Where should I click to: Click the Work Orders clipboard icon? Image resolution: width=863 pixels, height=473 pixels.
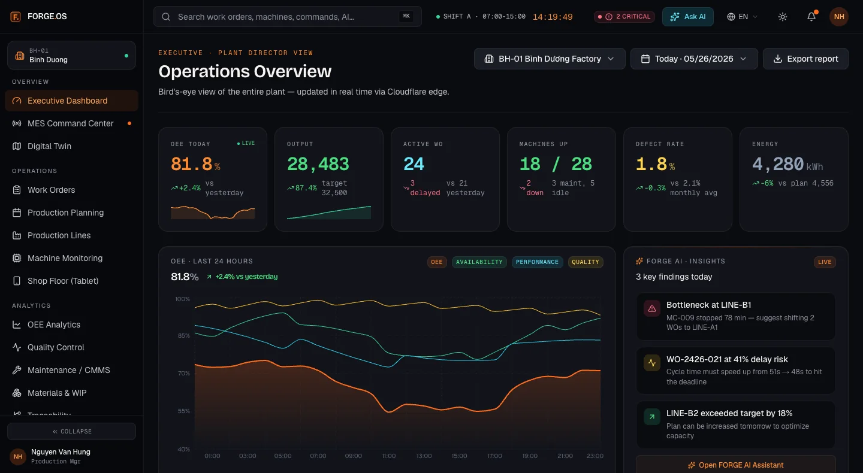click(17, 190)
